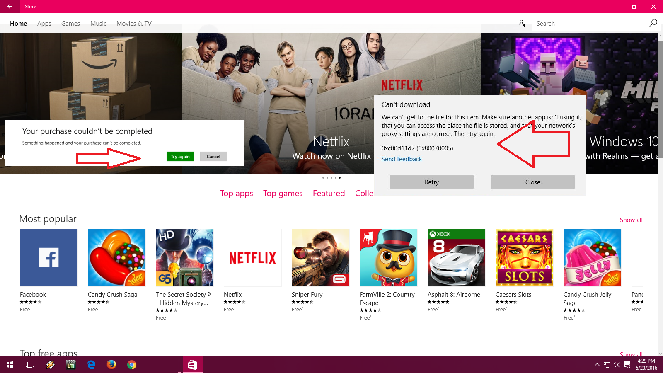Switch to the Apps tab
Viewport: 663px width, 373px height.
44,24
